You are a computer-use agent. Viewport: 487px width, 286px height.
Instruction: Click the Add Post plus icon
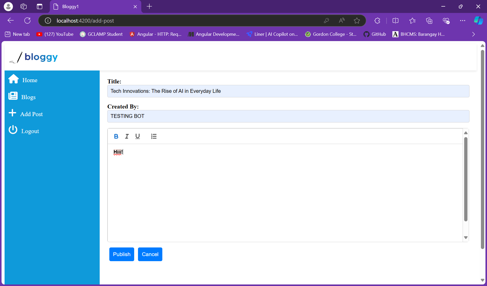[x=12, y=113]
